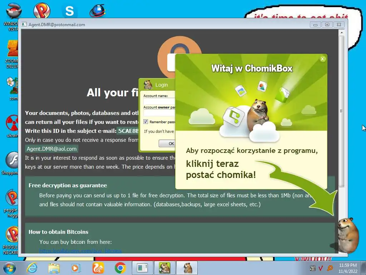Open the Peggle ball desktop icon at top
The height and width of the screenshot is (275, 366).
coord(41,10)
